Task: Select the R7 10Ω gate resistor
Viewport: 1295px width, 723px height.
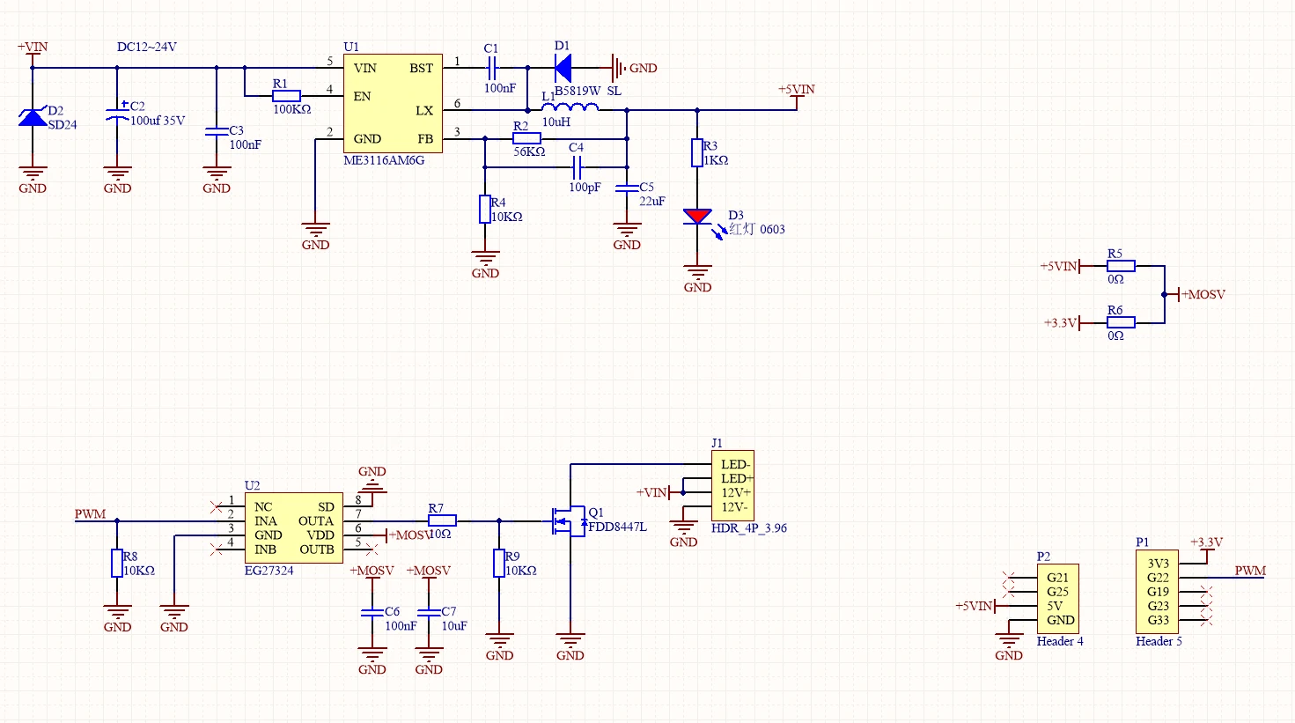Action: tap(442, 520)
